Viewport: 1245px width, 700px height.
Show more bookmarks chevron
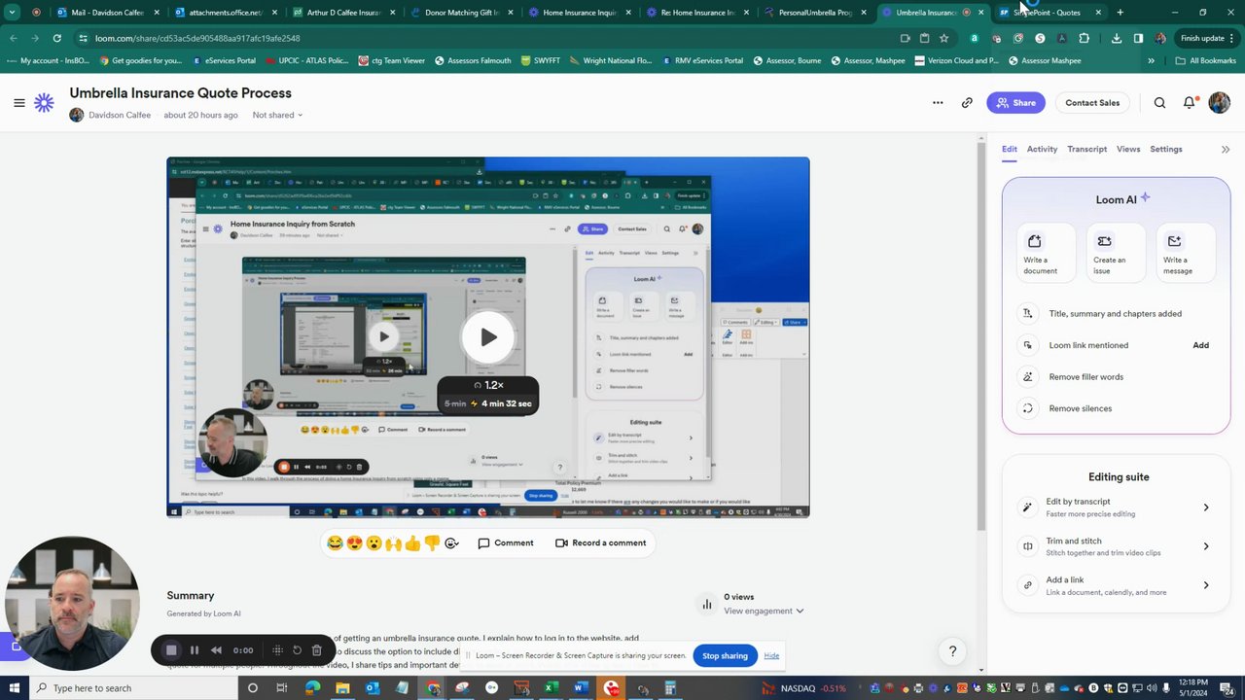click(1151, 60)
